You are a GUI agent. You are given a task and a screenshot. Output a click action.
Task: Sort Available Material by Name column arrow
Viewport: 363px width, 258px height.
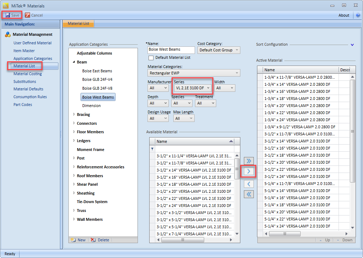tap(231, 141)
